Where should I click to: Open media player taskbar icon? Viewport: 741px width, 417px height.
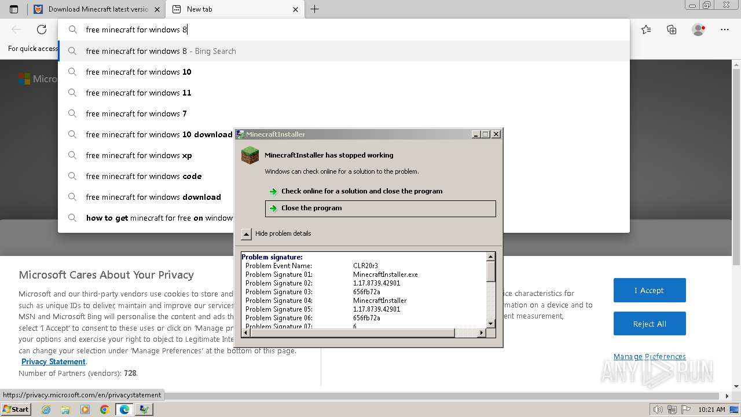[x=85, y=409]
